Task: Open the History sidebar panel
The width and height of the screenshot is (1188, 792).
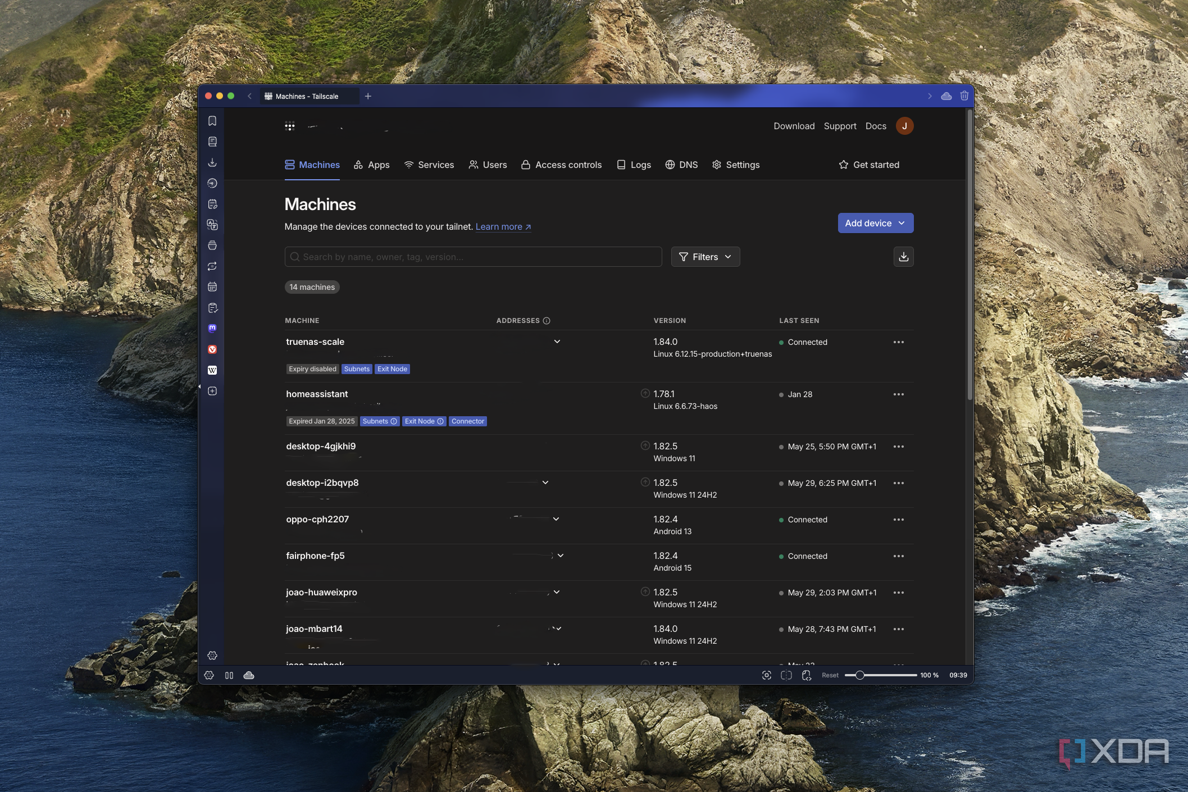Action: tap(212, 183)
